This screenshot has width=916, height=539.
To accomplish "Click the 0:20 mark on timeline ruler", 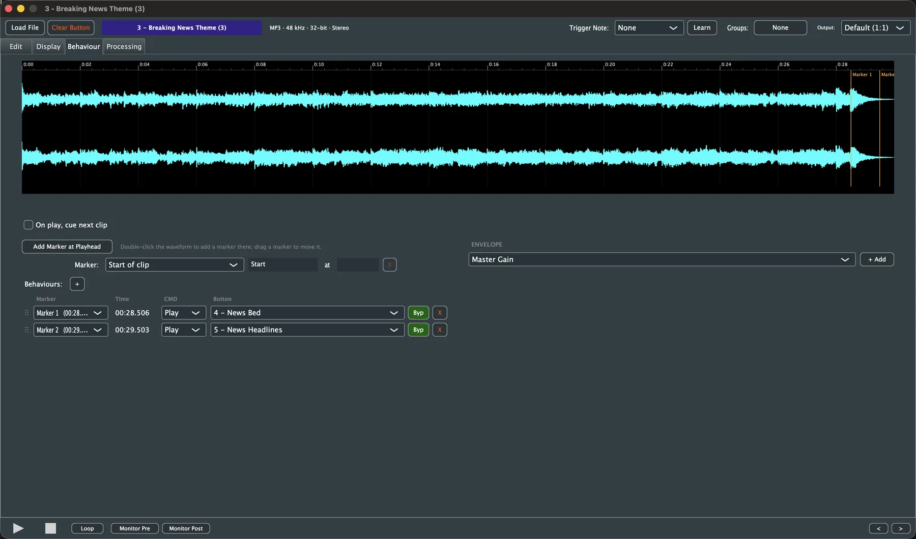I will click(610, 65).
